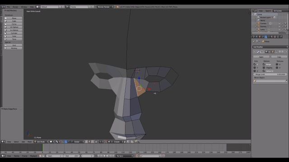Image resolution: width=289 pixels, height=162 pixels.
Task: Open the 3D viewport Select menu
Action: pos(16,142)
